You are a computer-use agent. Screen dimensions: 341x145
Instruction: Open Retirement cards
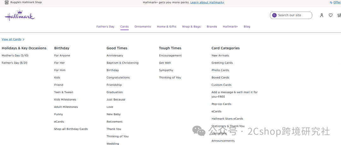[x=115, y=122]
